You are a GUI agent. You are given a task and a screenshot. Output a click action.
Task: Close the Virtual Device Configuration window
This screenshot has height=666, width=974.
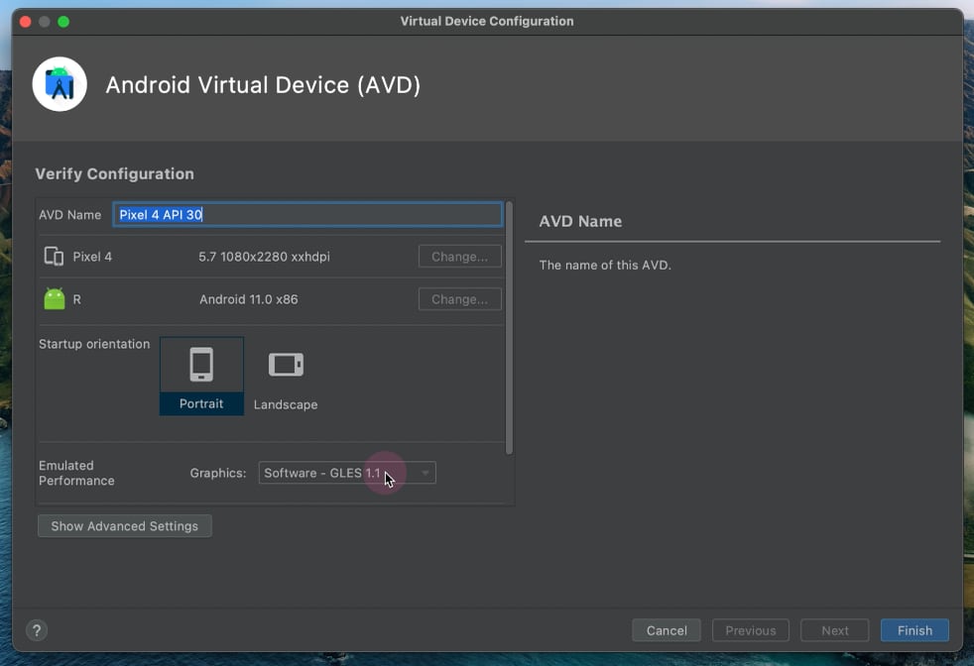coord(26,22)
